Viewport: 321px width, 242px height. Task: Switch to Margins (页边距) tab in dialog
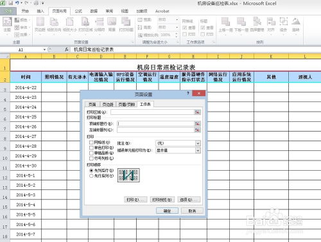(x=108, y=105)
